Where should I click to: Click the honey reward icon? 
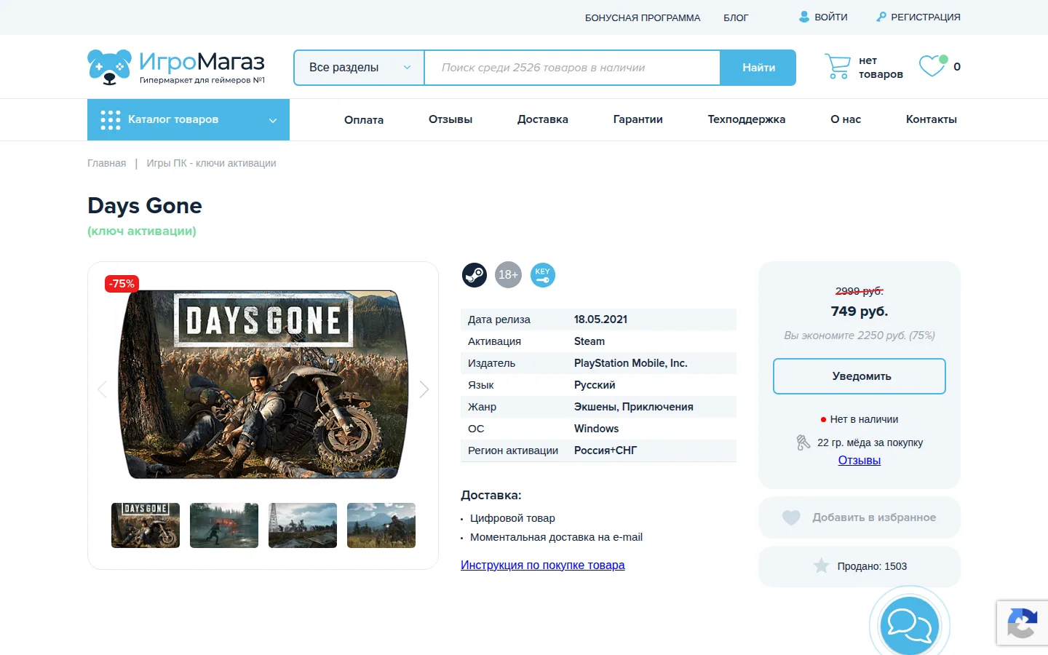803,442
